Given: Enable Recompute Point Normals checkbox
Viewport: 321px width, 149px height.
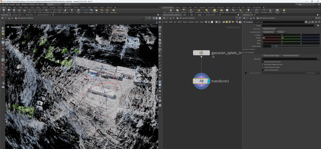Looking at the screenshot, I should pyautogui.click(x=263, y=62).
